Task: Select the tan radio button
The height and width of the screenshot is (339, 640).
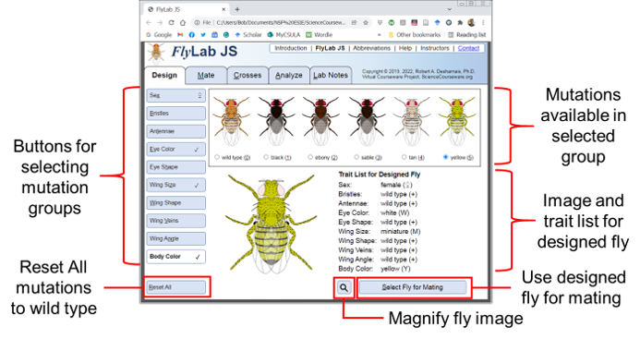Action: 405,157
